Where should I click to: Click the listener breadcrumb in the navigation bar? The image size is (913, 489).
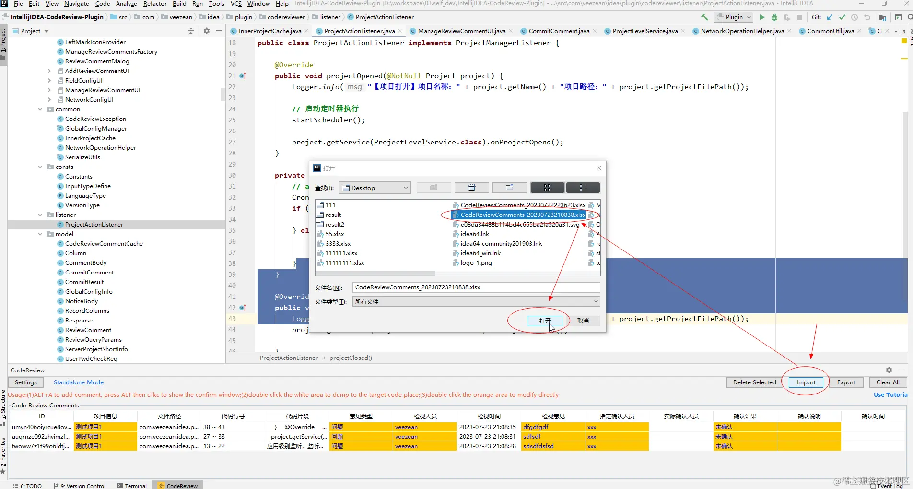[330, 17]
